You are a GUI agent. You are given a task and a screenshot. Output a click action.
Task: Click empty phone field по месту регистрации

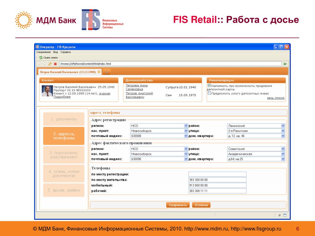[217, 174]
